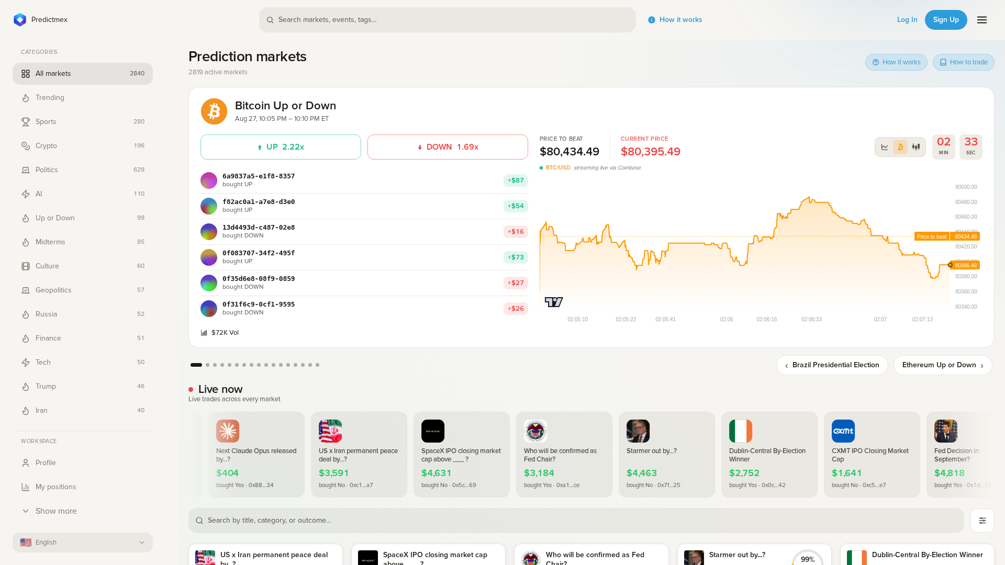Bet DOWN 1.69x on Bitcoin

click(448, 147)
